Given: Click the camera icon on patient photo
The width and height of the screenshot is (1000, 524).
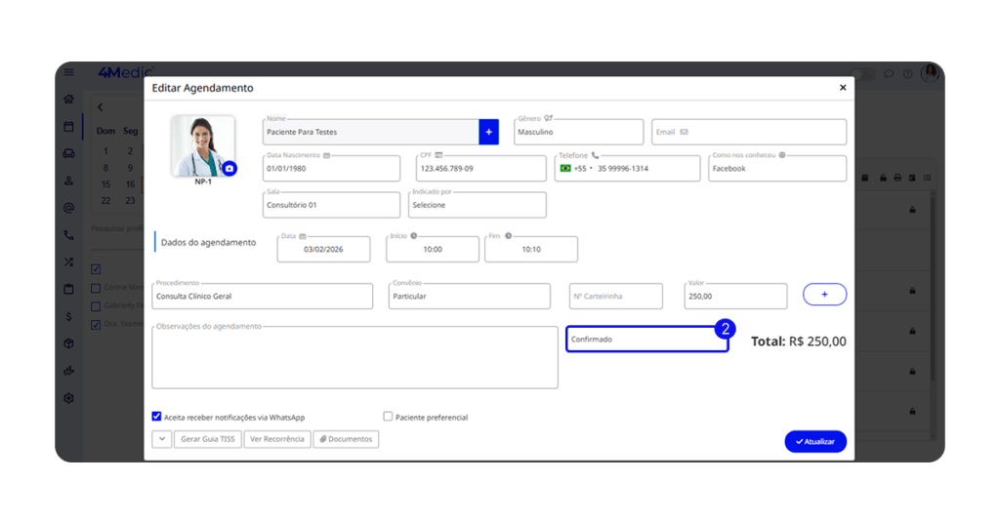Looking at the screenshot, I should (x=229, y=169).
